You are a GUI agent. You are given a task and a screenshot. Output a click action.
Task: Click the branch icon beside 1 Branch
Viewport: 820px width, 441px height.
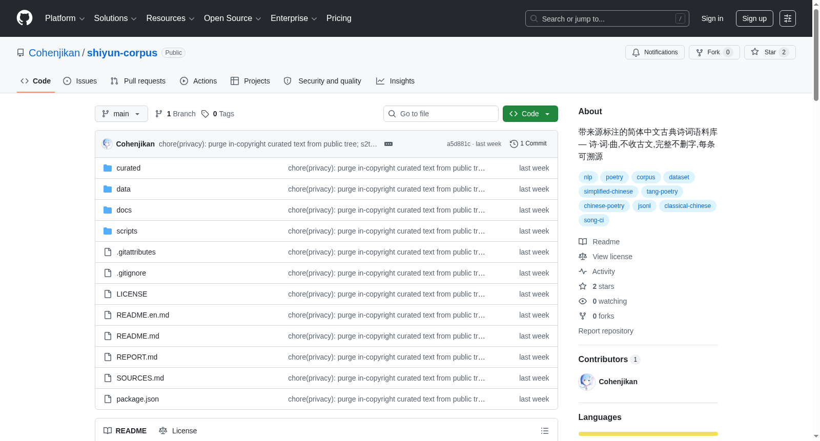pos(159,114)
